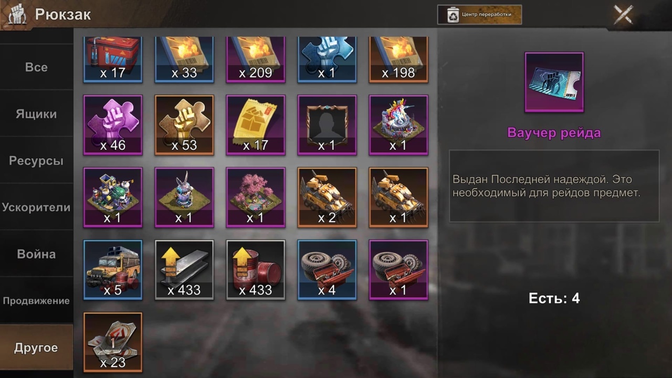672x378 pixels.
Task: Choose the blue-framed tires item x4
Action: pyautogui.click(x=327, y=270)
